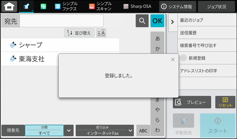
Task: Open シンプルファクス mode
Action: (x=66, y=6)
